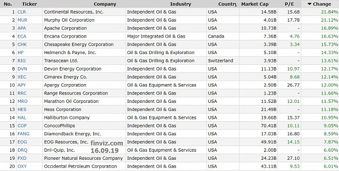Select the ECA ticker
This screenshot has height=171, width=339.
coord(22,37)
